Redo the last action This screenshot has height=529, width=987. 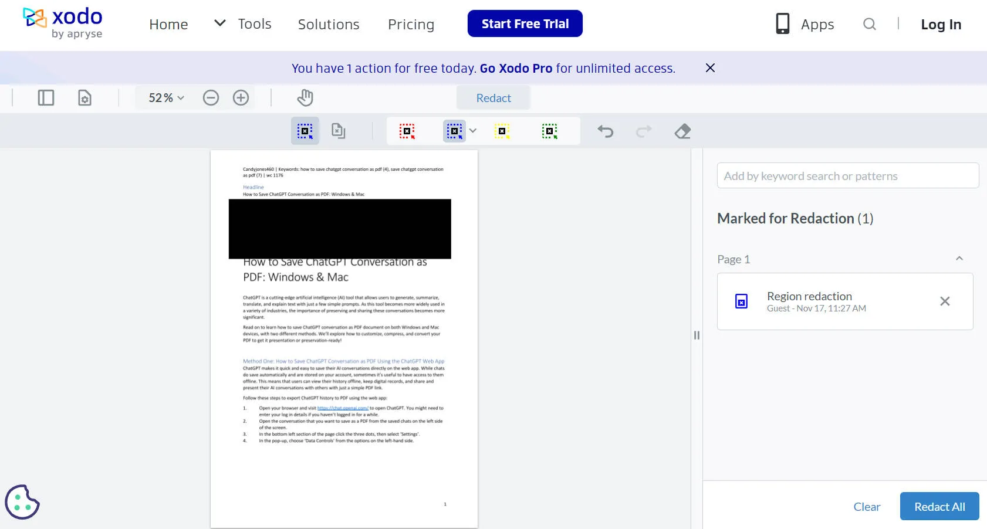[x=643, y=131]
